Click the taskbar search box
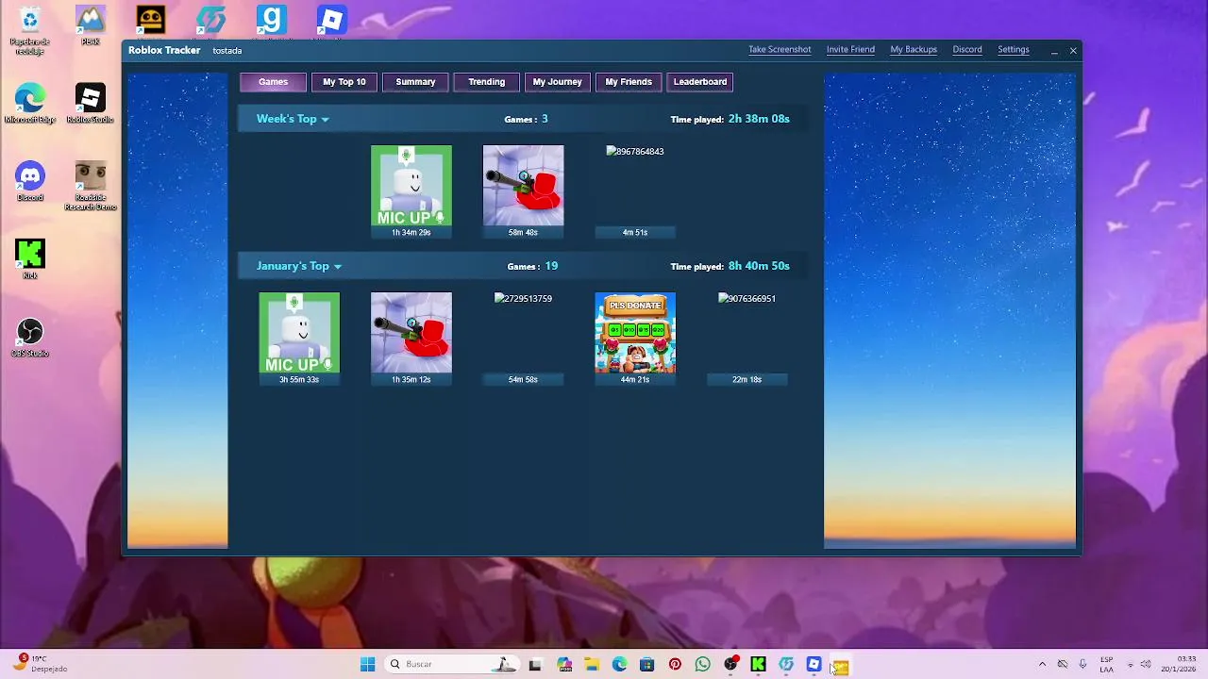Viewport: 1208px width, 679px height. pyautogui.click(x=451, y=665)
